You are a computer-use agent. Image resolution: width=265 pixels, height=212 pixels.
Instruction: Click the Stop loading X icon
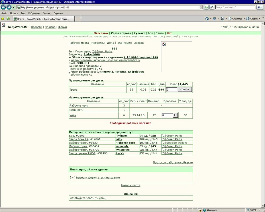tap(212, 7)
